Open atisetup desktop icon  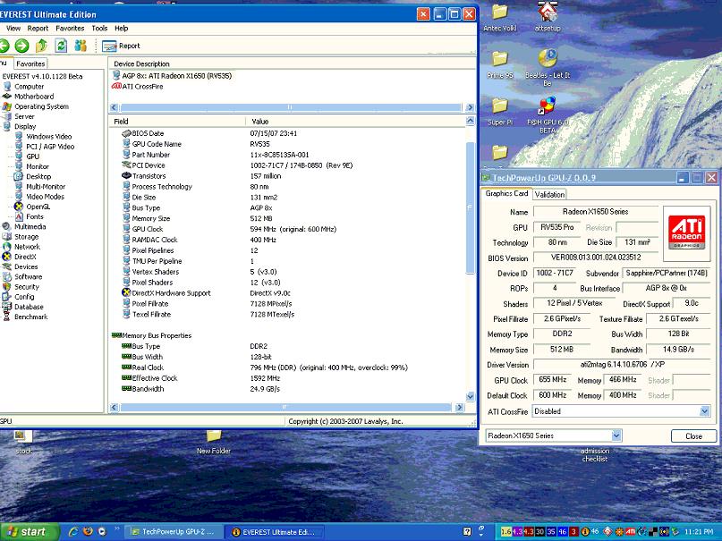(548, 17)
